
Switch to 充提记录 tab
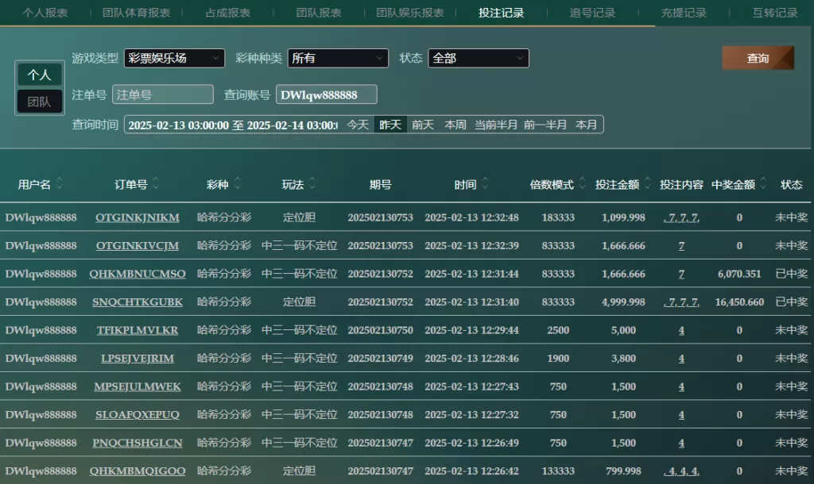click(684, 13)
